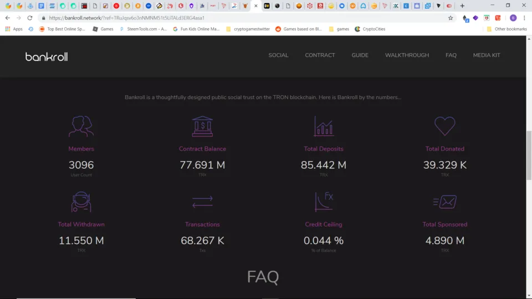Screen dimensions: 532x299
Task: Click the bankroll logo
Action: (x=47, y=56)
